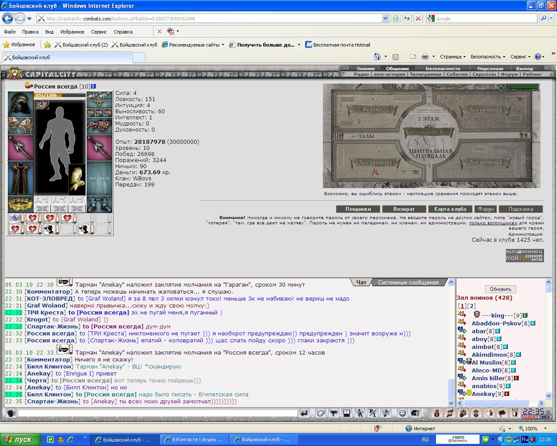Open the Сервис toolbar dropdown
Screen dimensions: 557x446
(520, 57)
